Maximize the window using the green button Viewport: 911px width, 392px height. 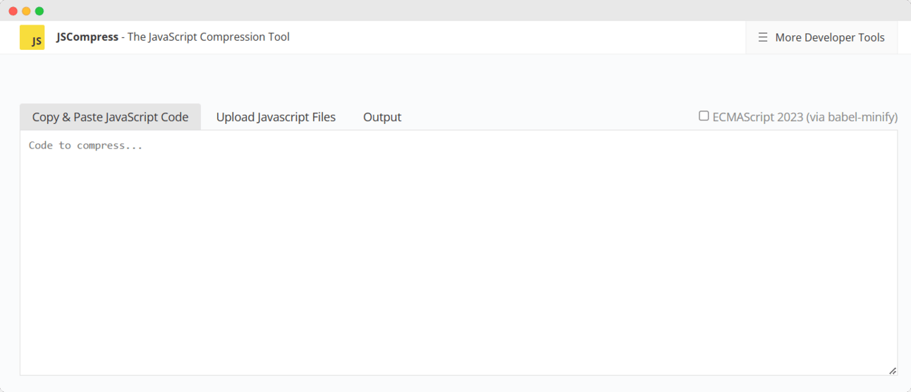(39, 11)
